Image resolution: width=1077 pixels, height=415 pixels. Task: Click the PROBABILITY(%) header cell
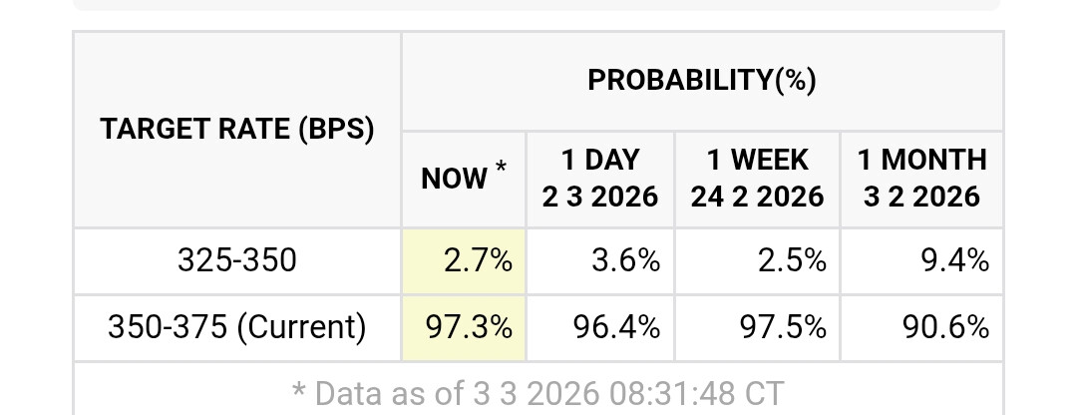click(x=702, y=81)
